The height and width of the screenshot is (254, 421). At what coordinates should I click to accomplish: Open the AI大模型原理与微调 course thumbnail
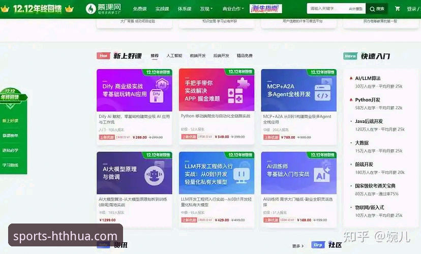point(134,173)
